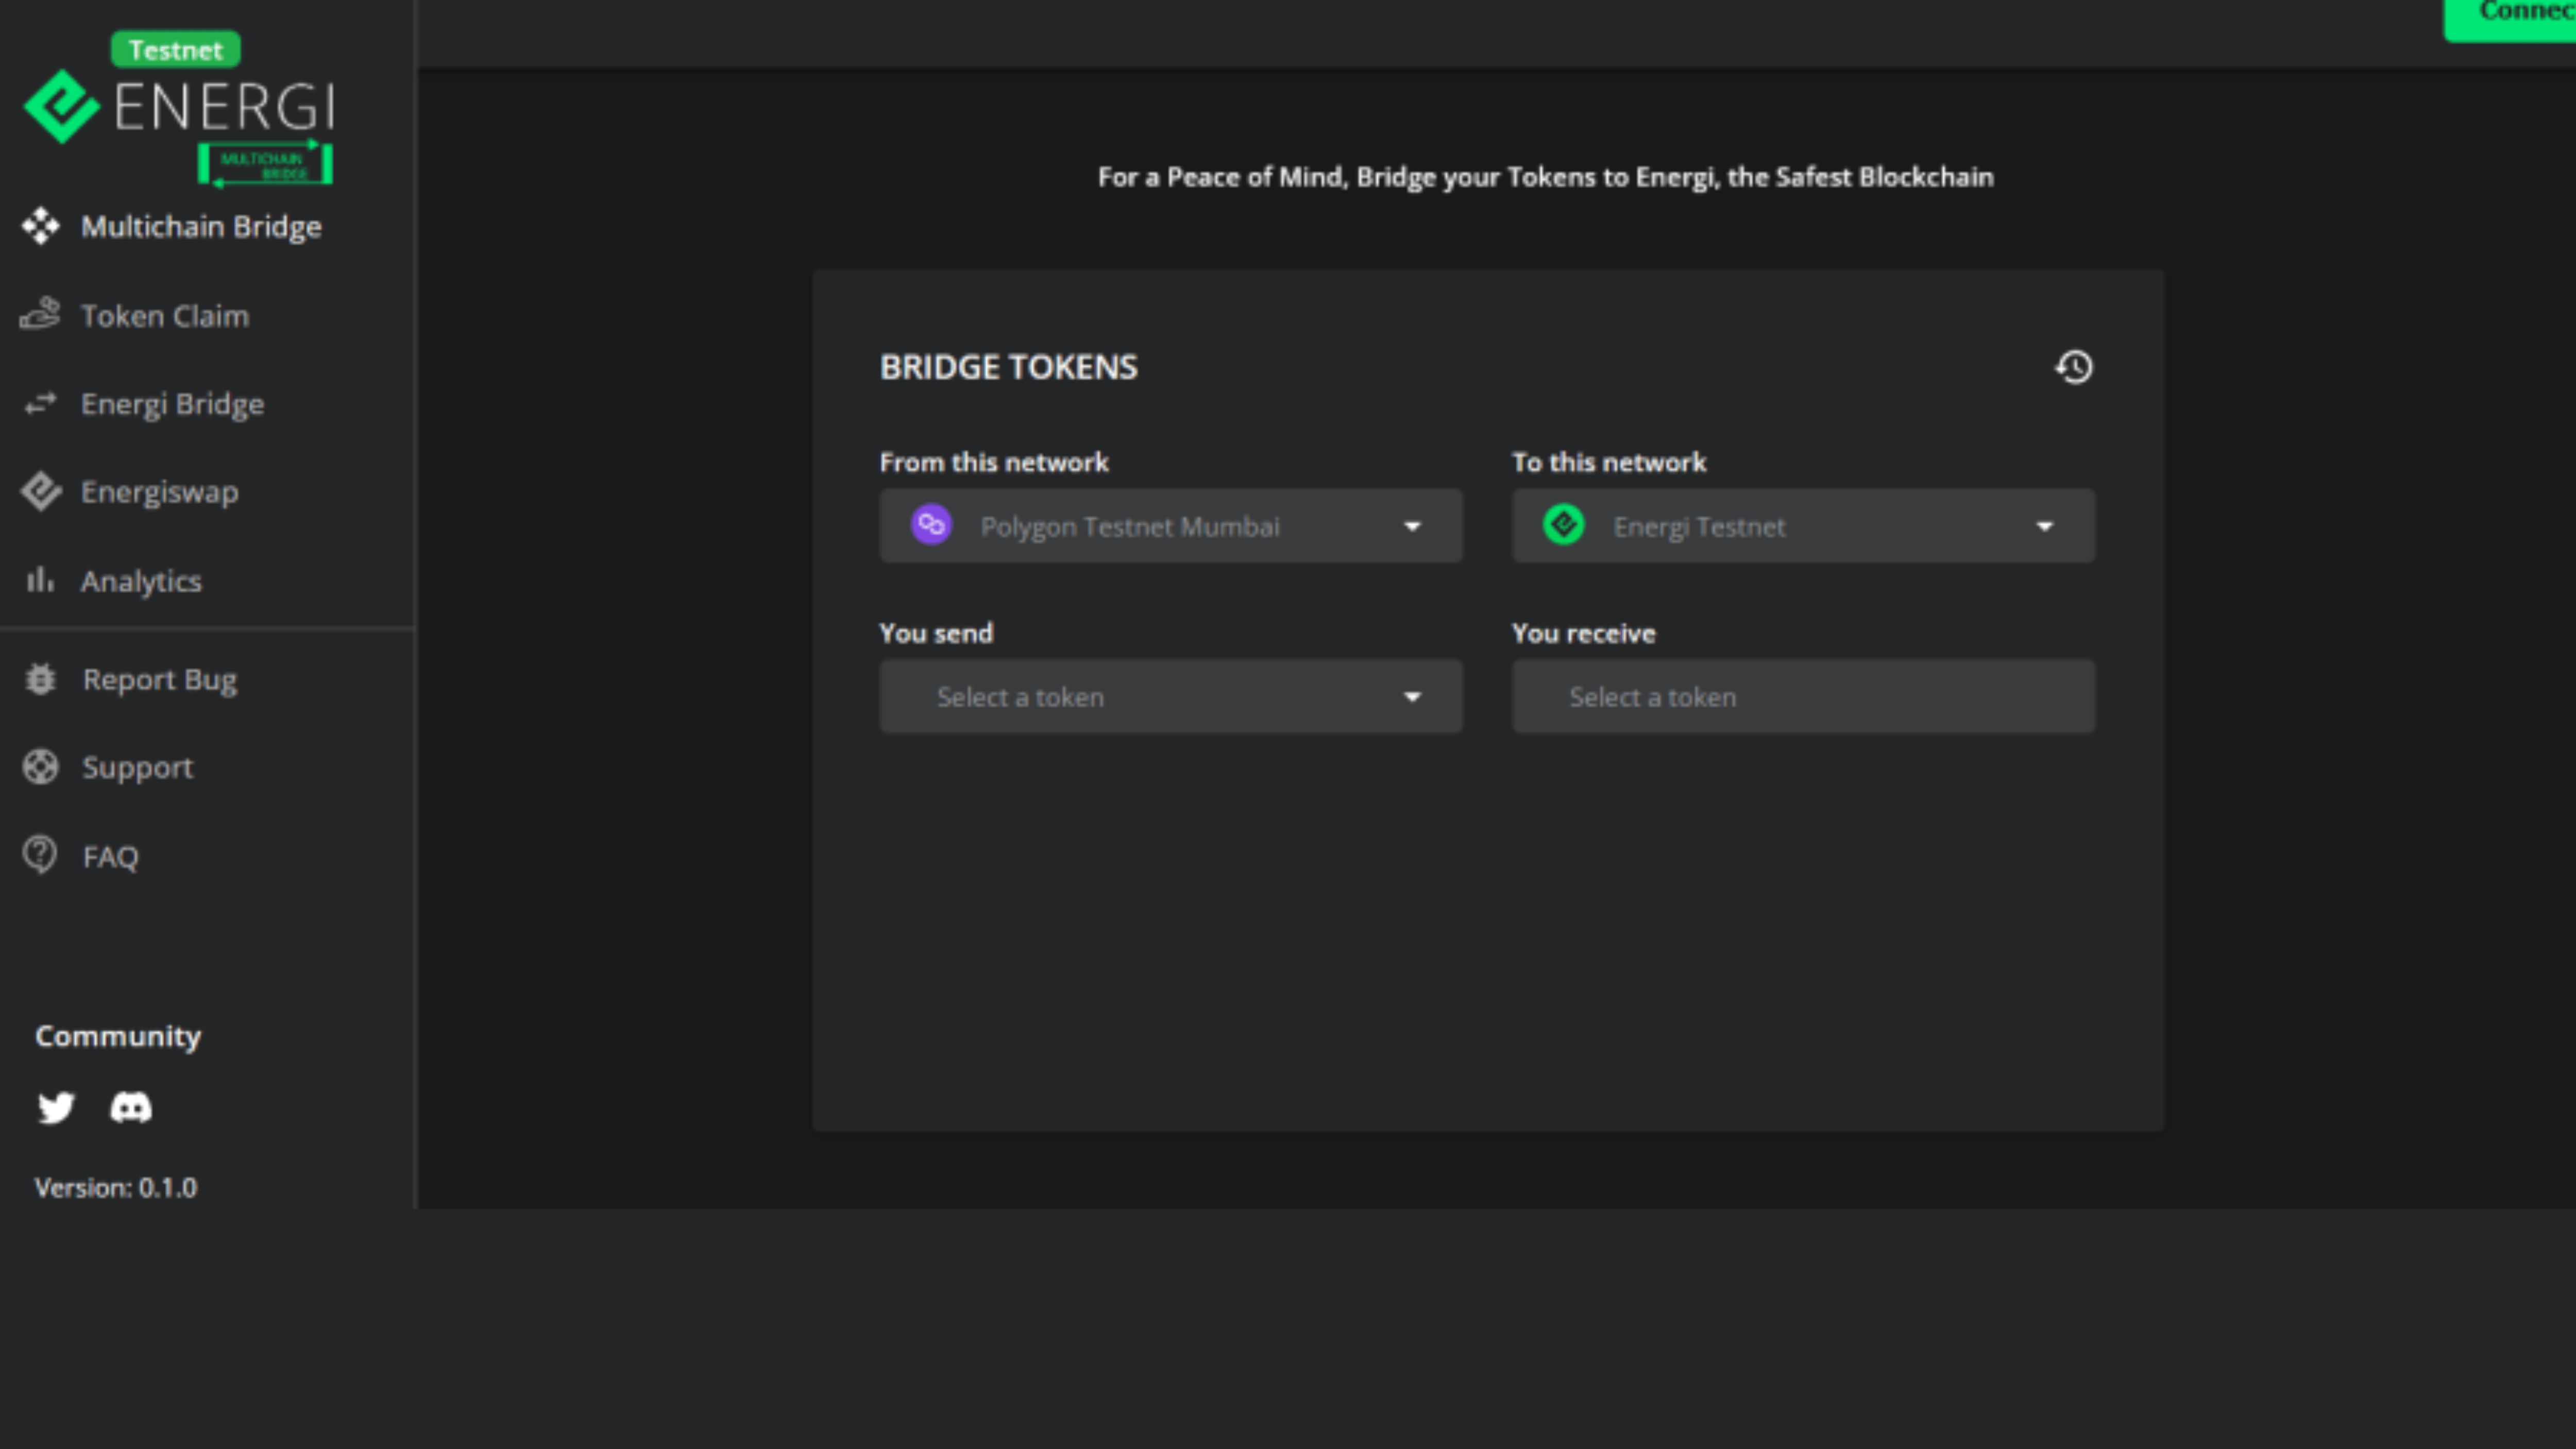Click the bug icon next to Report Bug
This screenshot has width=2576, height=1449.
[41, 679]
